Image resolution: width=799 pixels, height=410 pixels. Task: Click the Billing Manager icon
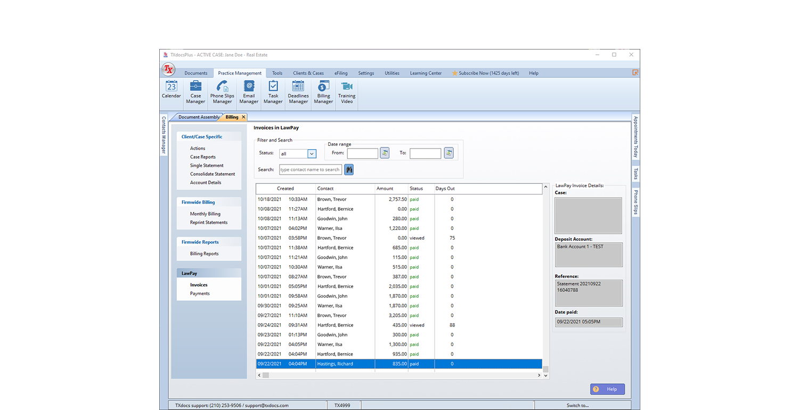point(323,92)
